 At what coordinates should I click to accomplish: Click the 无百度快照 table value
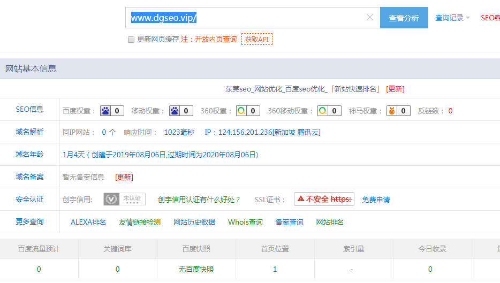196,269
